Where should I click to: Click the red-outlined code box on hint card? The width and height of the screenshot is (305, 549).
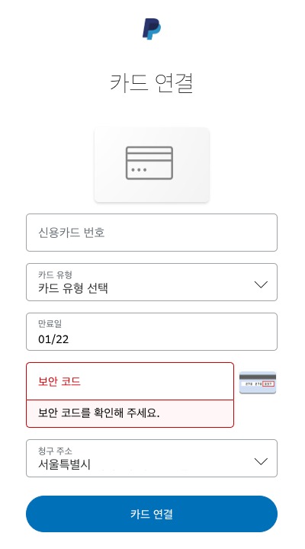pos(268,384)
